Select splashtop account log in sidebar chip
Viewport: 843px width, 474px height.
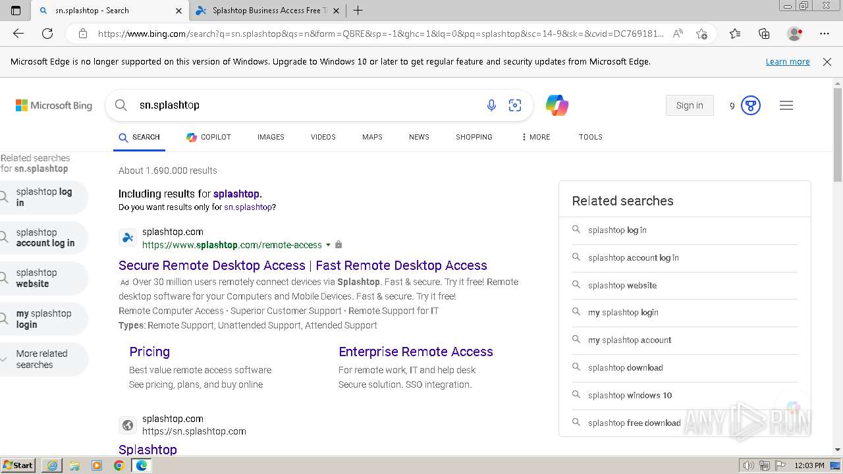click(44, 238)
